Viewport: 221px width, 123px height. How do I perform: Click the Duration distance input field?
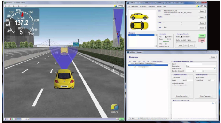[x=199, y=71]
